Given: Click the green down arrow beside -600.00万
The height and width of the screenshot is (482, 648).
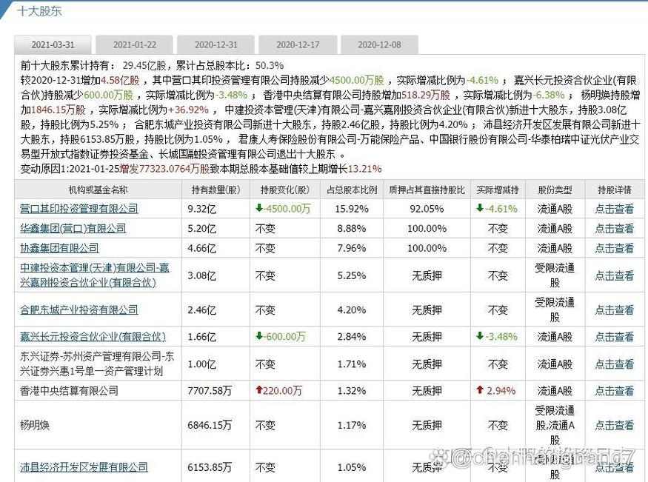Looking at the screenshot, I should click(x=259, y=336).
